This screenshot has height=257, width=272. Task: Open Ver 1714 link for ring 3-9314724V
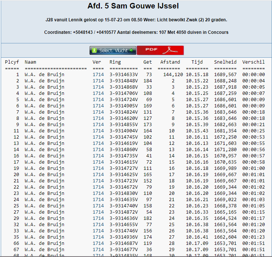pyautogui.click(x=98, y=100)
